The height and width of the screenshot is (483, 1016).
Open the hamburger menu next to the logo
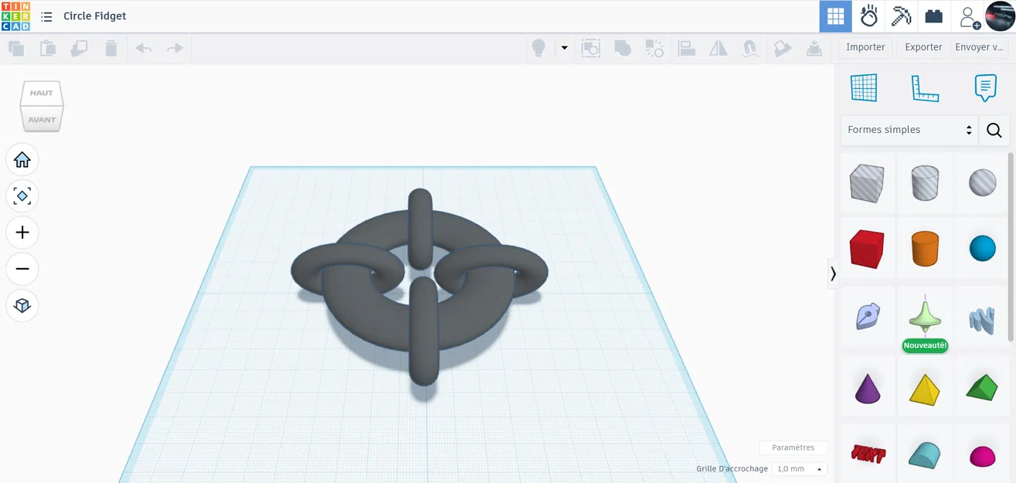click(x=46, y=15)
